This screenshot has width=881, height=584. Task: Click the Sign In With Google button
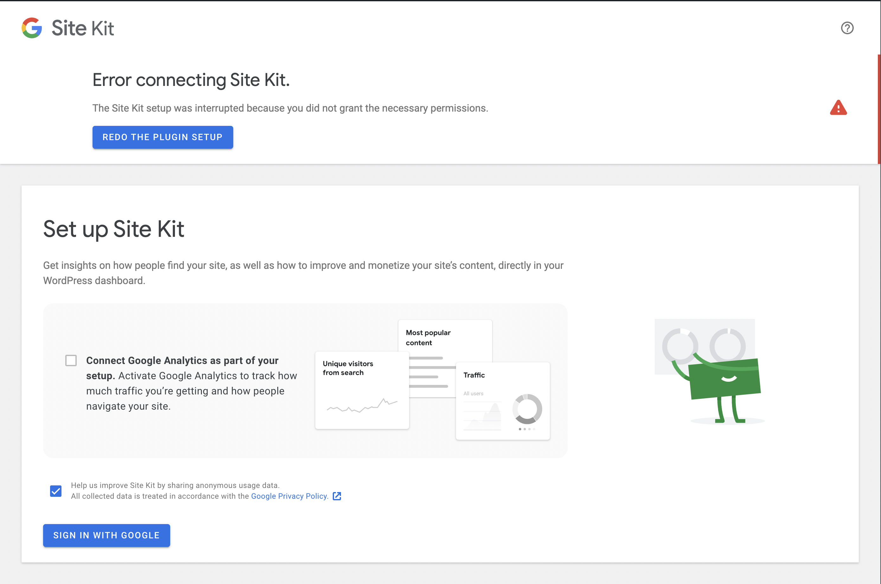click(106, 535)
